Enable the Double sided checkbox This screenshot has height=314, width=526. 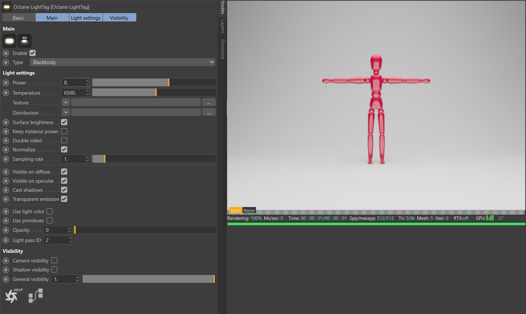64,140
